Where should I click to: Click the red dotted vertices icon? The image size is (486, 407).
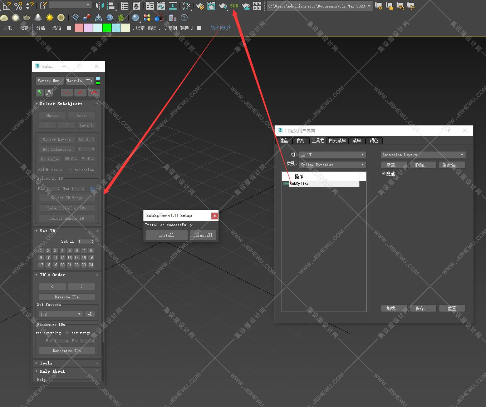click(x=67, y=93)
